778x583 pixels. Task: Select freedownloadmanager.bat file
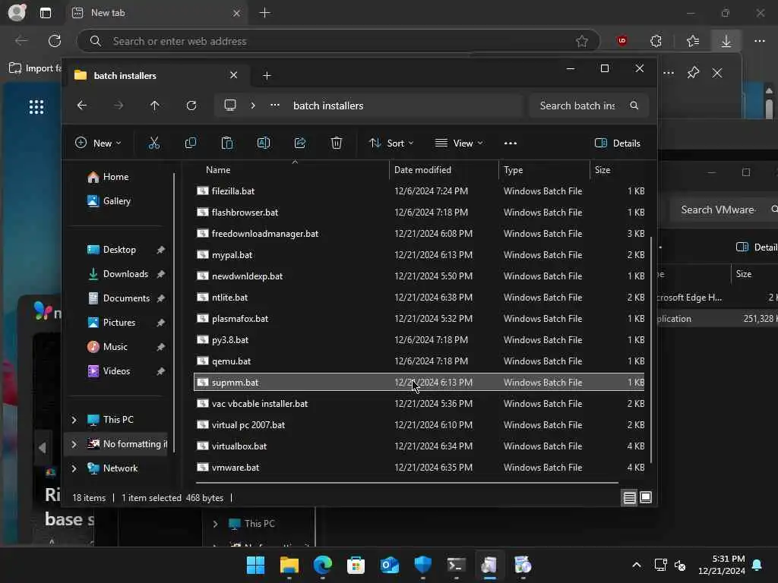(x=419, y=234)
